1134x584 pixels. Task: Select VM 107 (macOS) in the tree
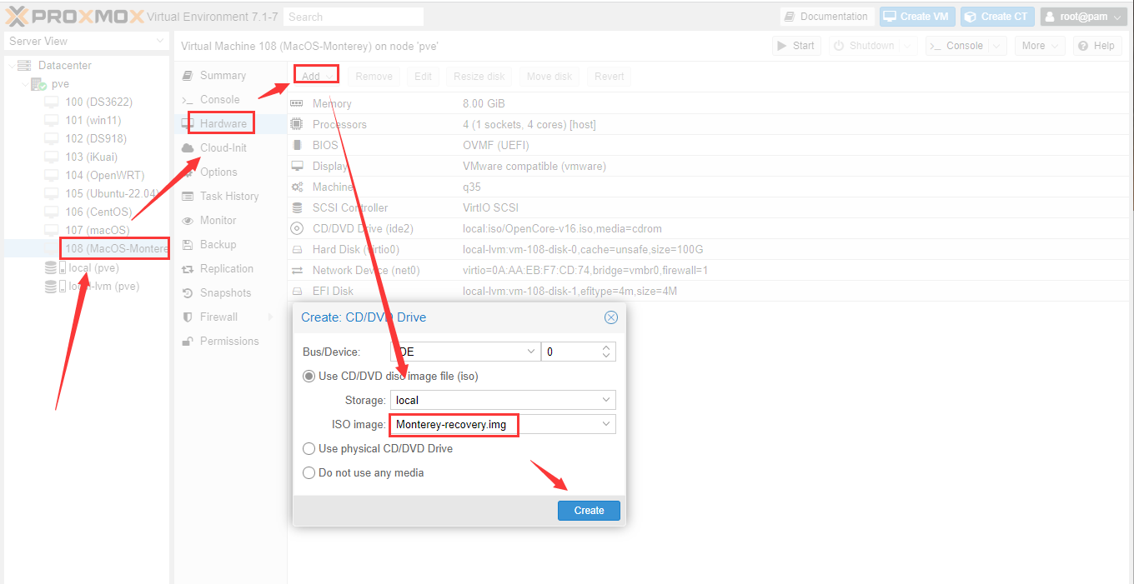[87, 231]
